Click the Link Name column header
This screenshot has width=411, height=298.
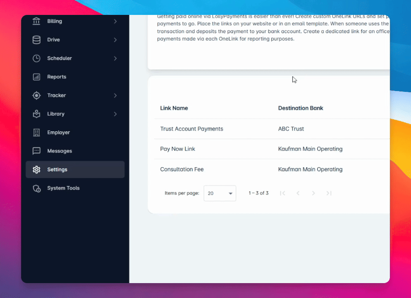click(x=174, y=108)
